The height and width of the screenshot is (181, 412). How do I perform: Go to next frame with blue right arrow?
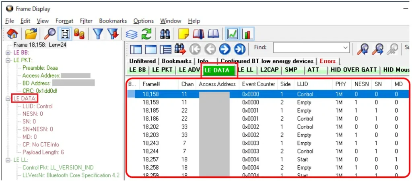click(225, 49)
